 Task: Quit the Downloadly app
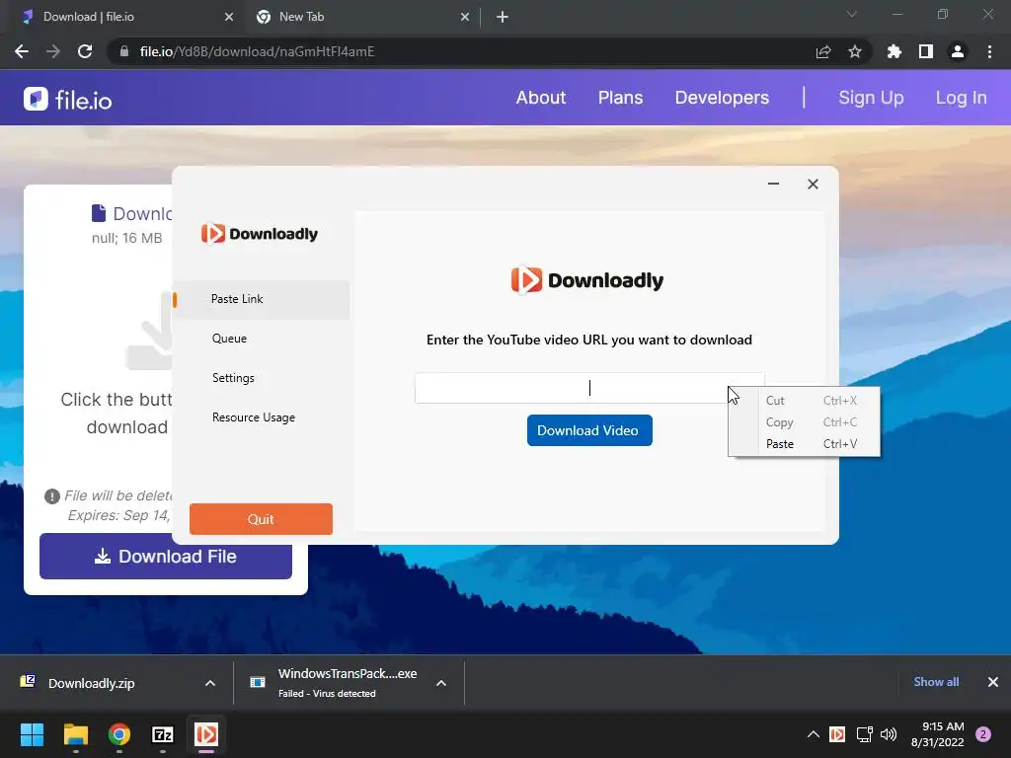(261, 519)
